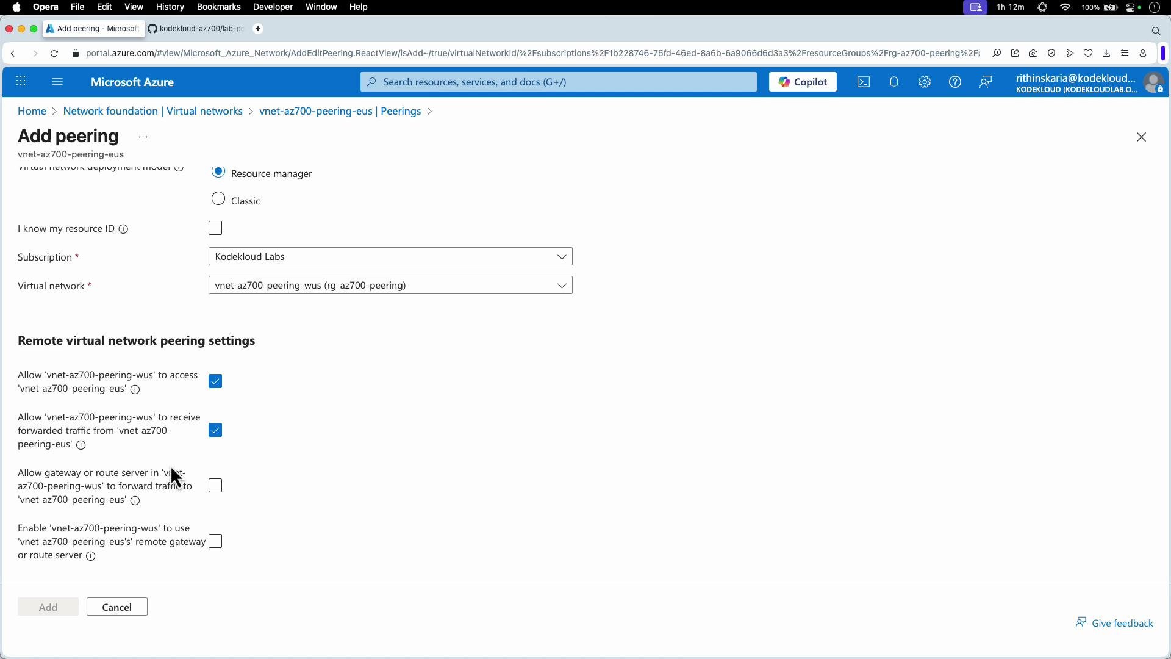
Task: Check Allow gateway or route server forward traffic
Action: coord(215,486)
